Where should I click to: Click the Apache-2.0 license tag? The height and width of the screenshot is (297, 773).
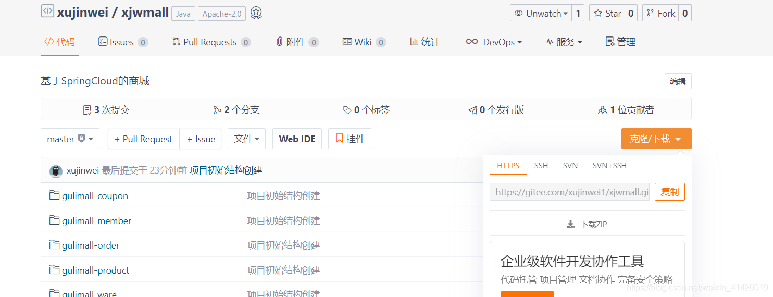point(221,14)
